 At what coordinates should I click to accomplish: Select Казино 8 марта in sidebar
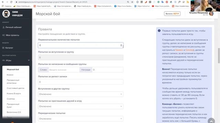14,93
